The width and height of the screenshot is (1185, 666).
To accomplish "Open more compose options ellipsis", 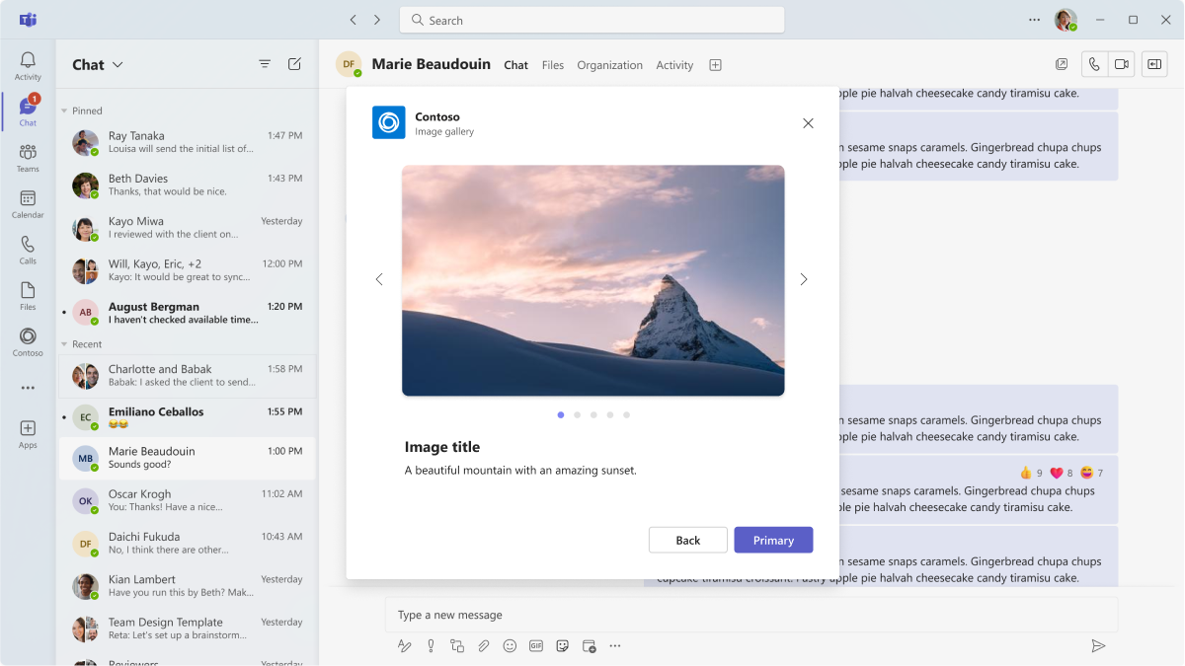I will pyautogui.click(x=615, y=646).
